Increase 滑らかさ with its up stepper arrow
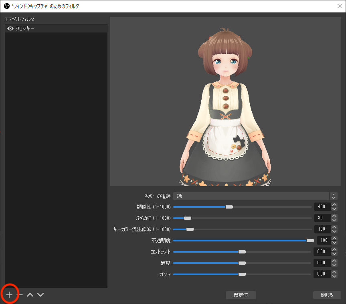The width and height of the screenshot is (346, 304). pos(334,216)
